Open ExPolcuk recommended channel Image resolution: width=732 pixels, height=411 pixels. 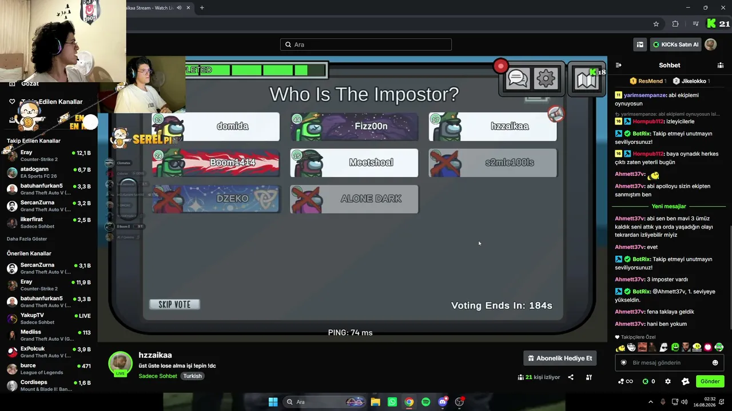pos(49,352)
